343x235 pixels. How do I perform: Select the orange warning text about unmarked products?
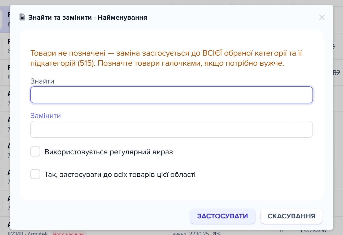(166, 58)
